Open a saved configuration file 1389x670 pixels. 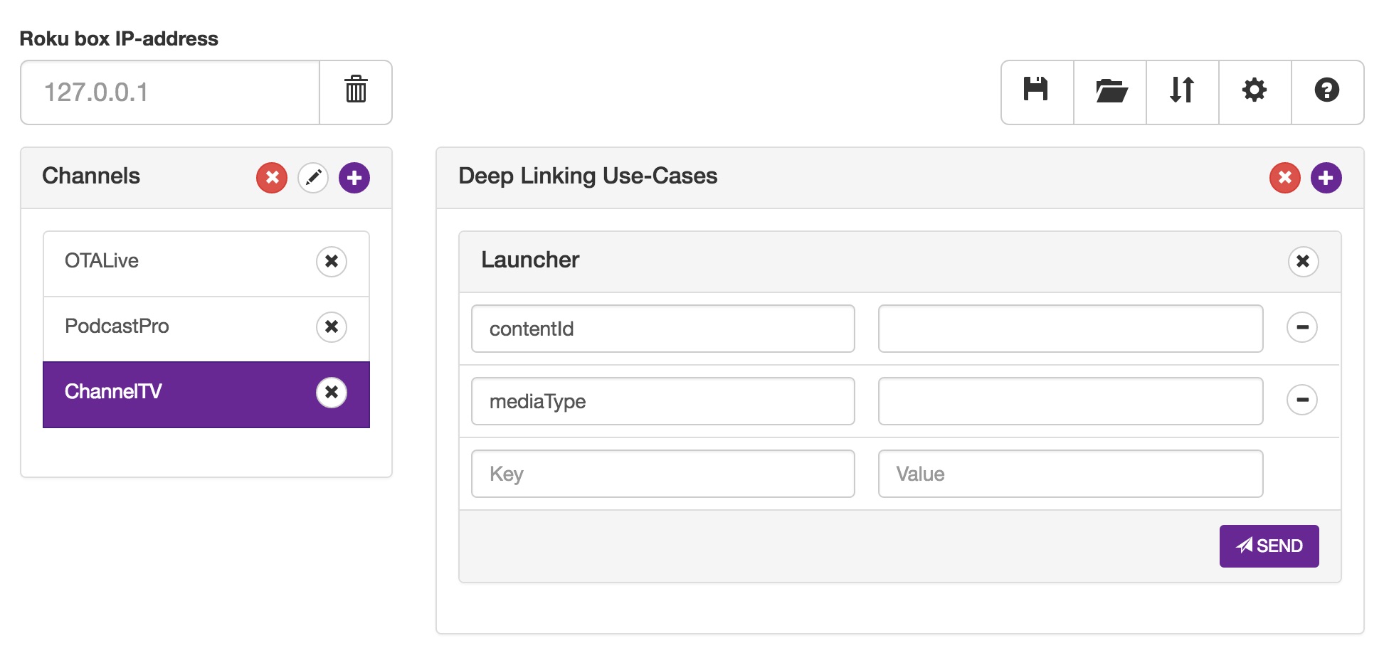tap(1109, 92)
